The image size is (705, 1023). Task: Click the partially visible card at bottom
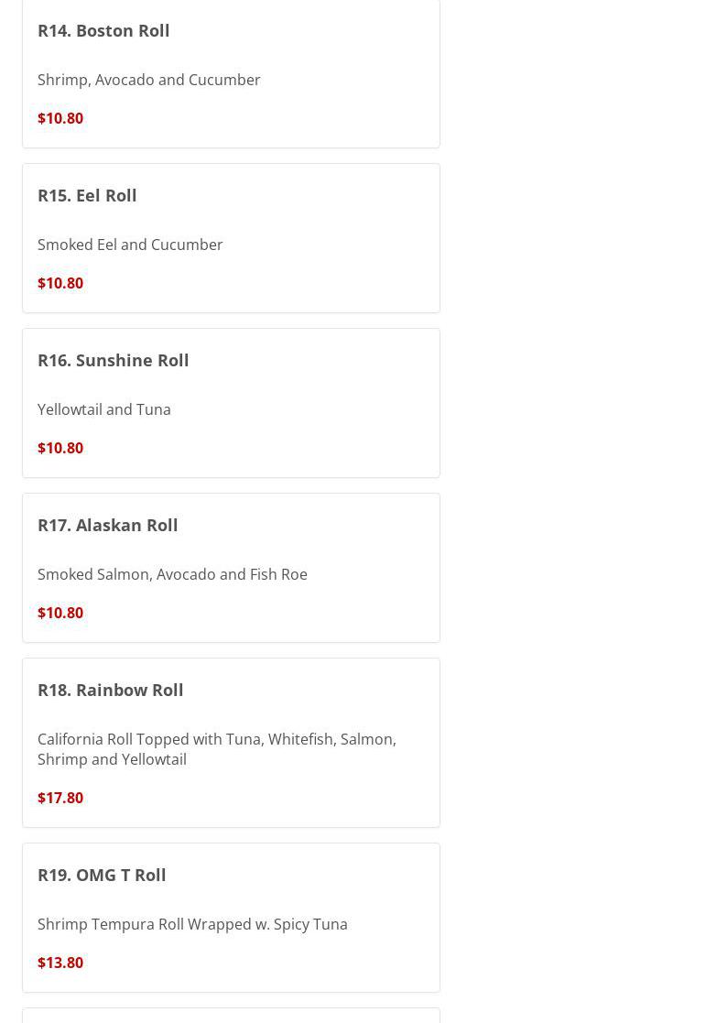point(231,1015)
